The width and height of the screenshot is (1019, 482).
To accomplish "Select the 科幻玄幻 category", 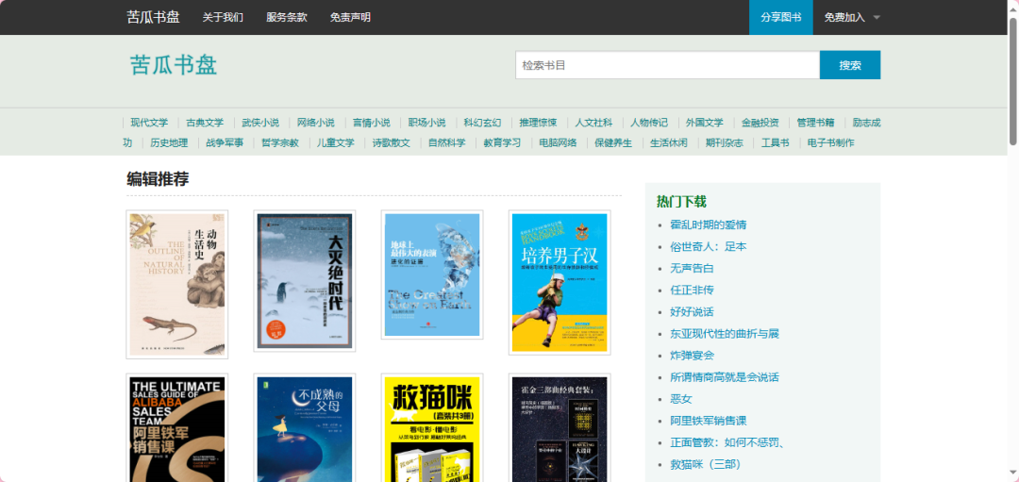I will point(482,123).
